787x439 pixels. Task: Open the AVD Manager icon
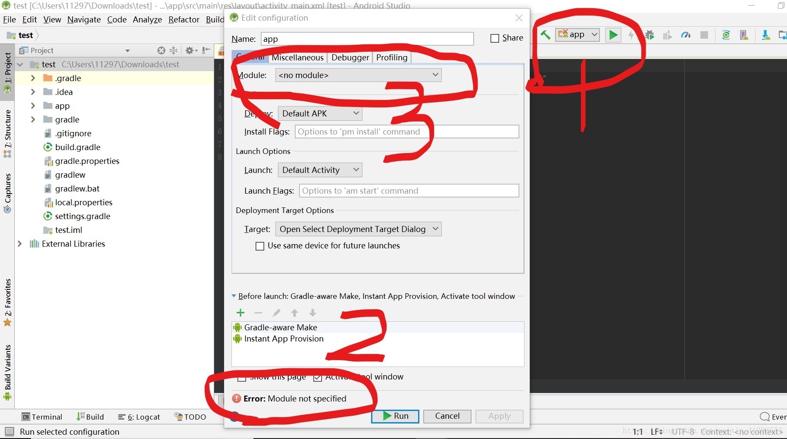pyautogui.click(x=744, y=35)
